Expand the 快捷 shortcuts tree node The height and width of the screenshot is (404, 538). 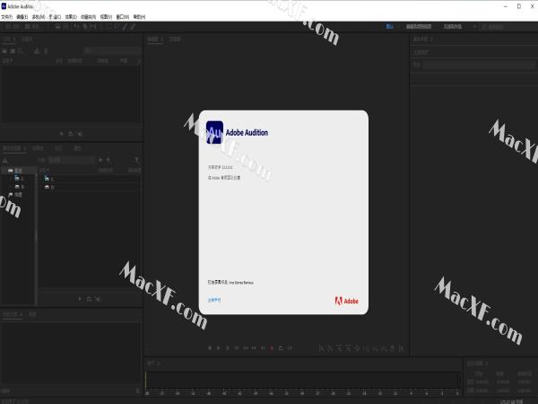(4, 195)
